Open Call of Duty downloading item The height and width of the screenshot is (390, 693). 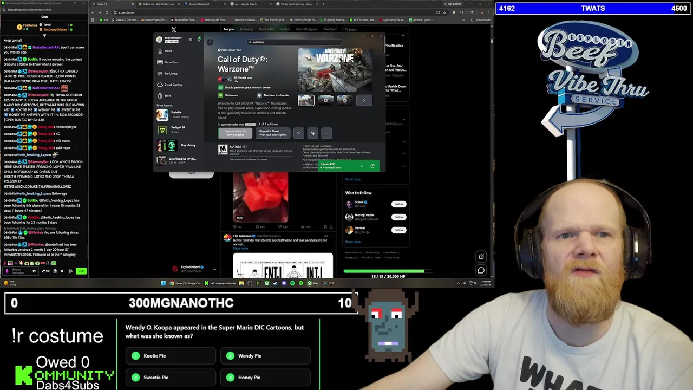click(x=176, y=160)
